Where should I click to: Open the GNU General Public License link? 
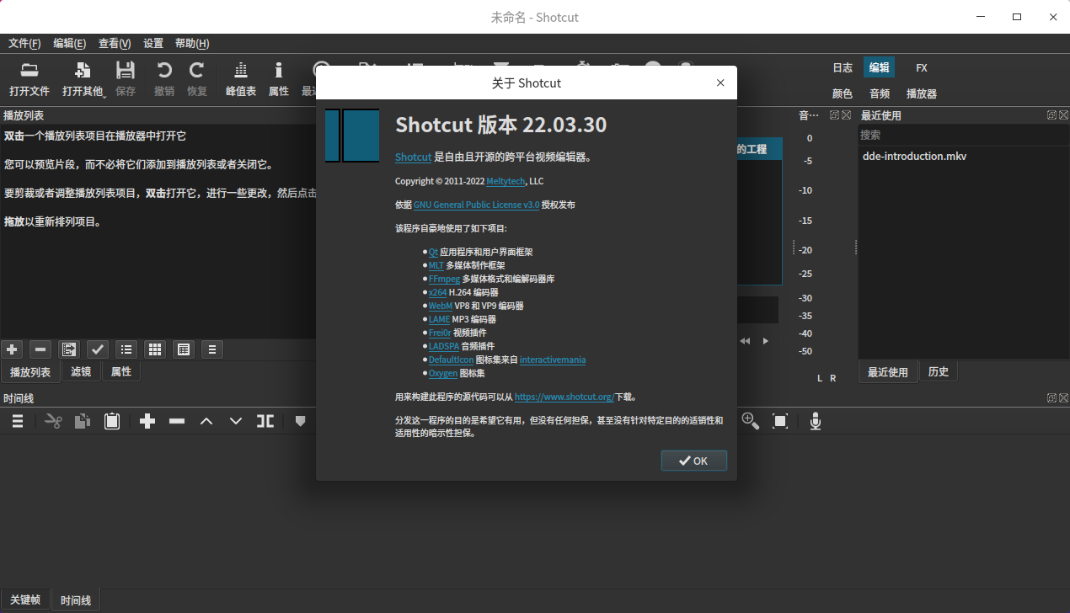click(x=476, y=205)
